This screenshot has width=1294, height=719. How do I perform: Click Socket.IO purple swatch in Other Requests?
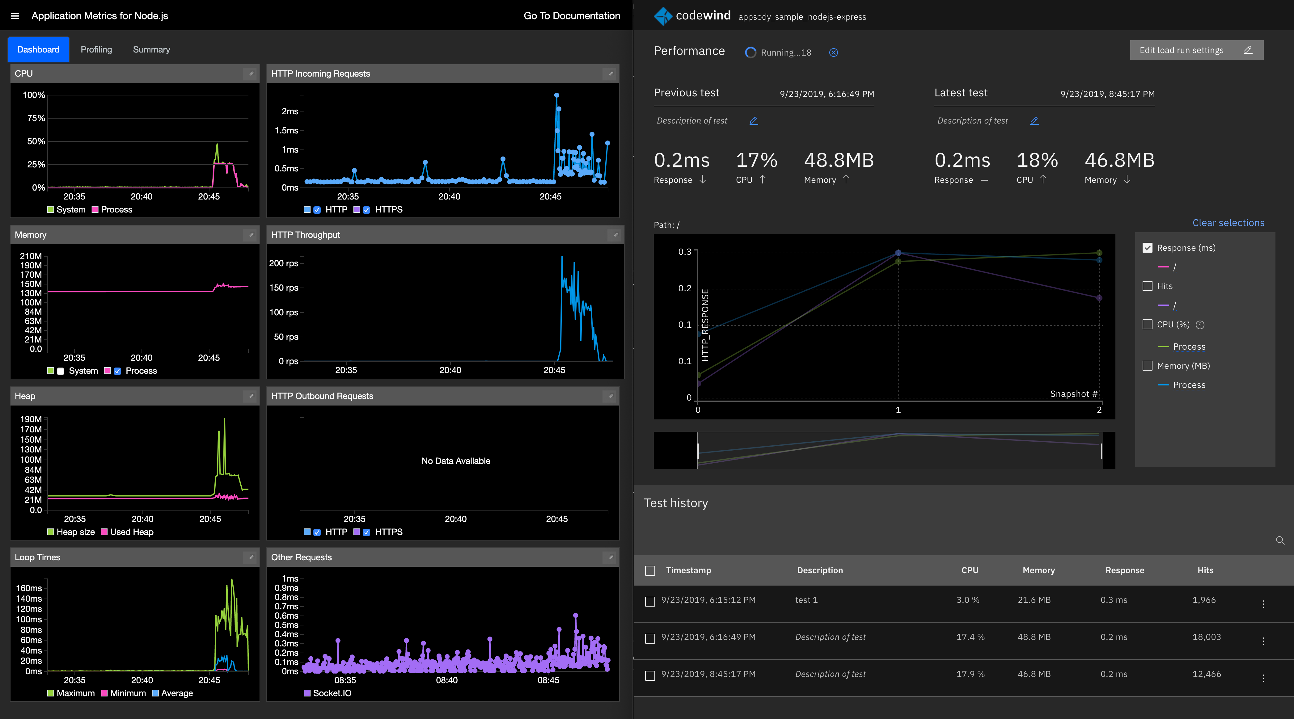coord(307,693)
